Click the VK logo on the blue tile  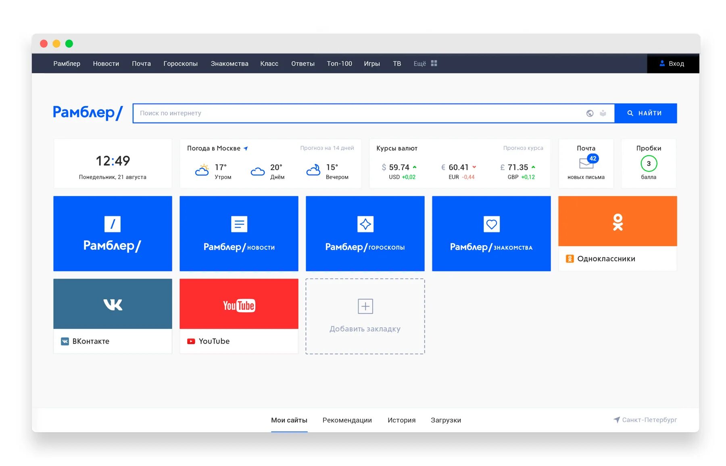[113, 304]
